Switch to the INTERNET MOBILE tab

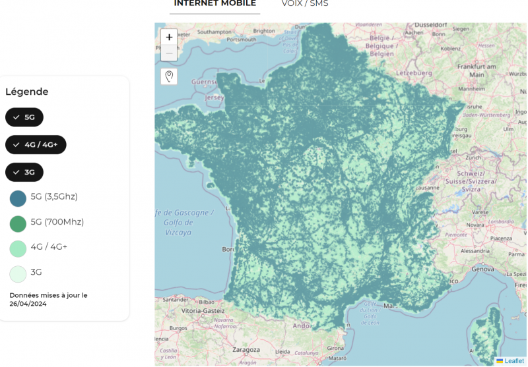215,4
